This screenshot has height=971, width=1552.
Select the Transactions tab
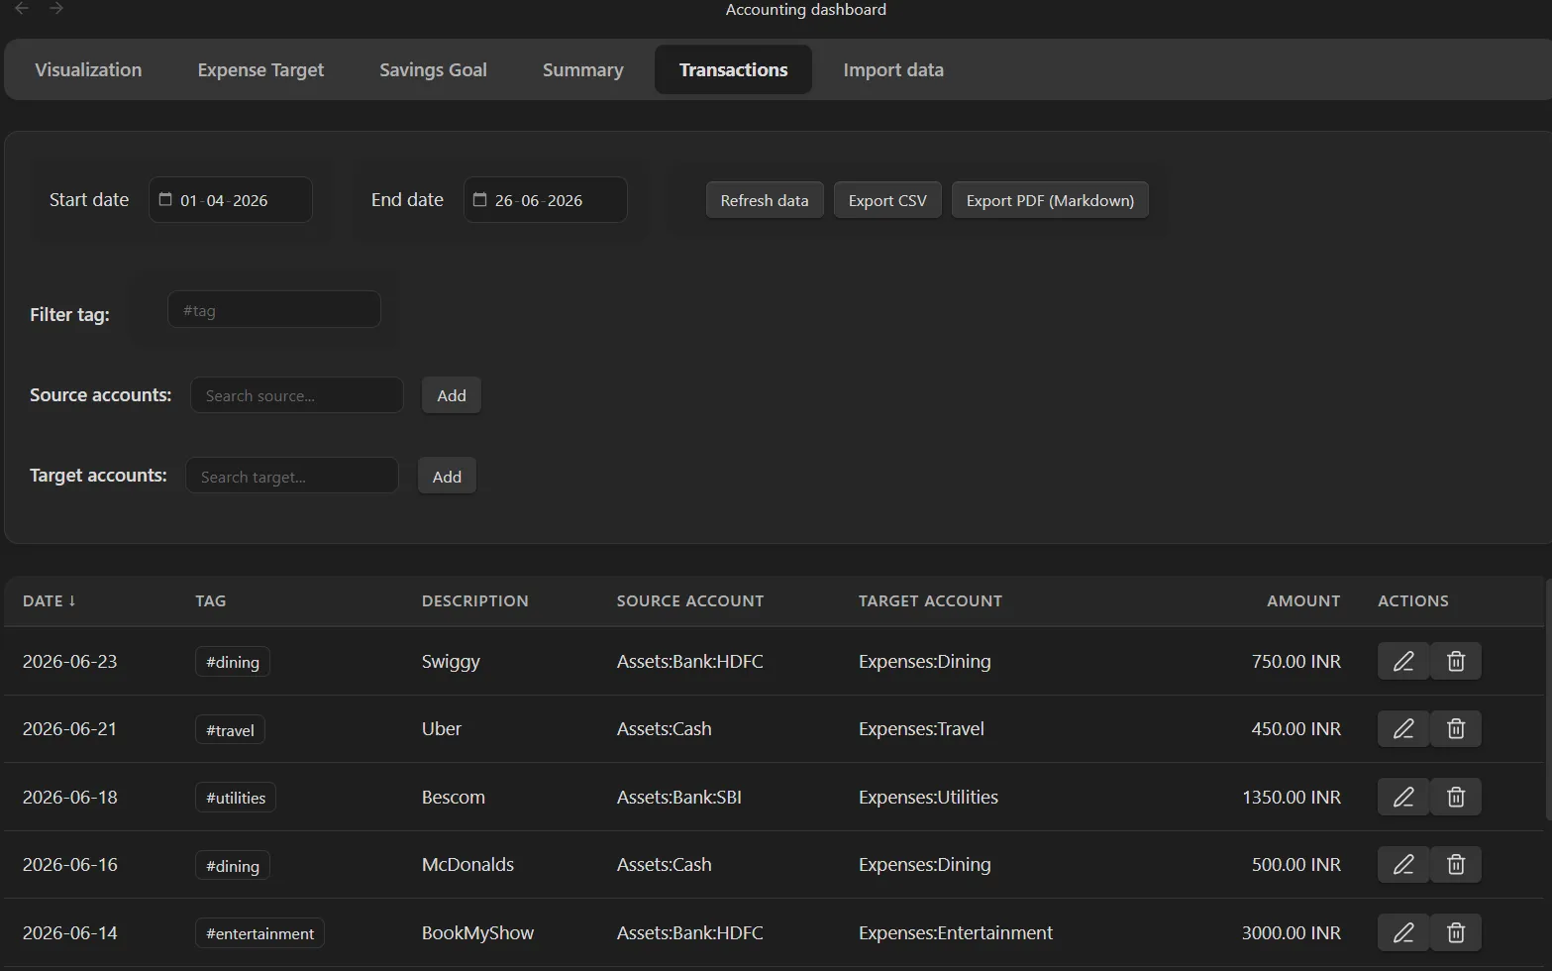point(733,69)
